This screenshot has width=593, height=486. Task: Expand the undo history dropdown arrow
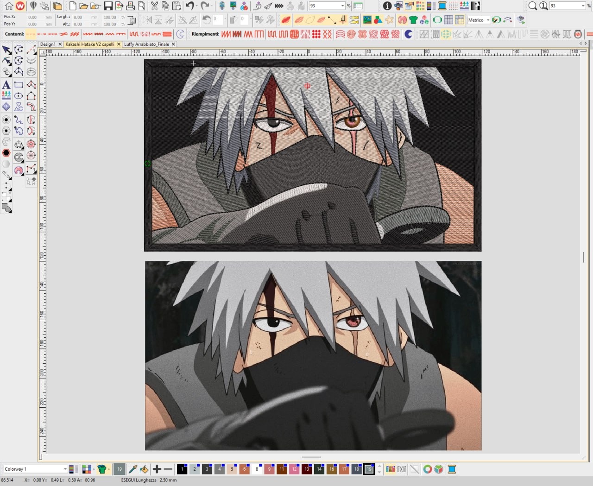click(196, 6)
